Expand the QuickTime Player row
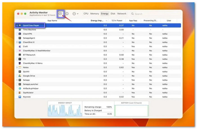 coord(17,25)
